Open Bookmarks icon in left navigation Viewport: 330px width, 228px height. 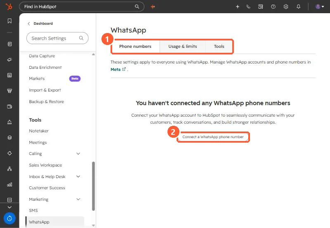click(9, 21)
